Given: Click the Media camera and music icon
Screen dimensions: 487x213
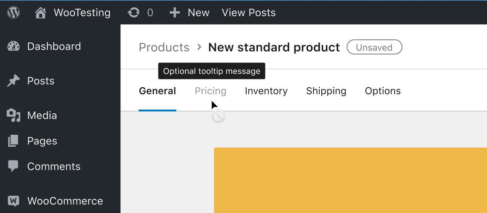Looking at the screenshot, I should click(13, 115).
